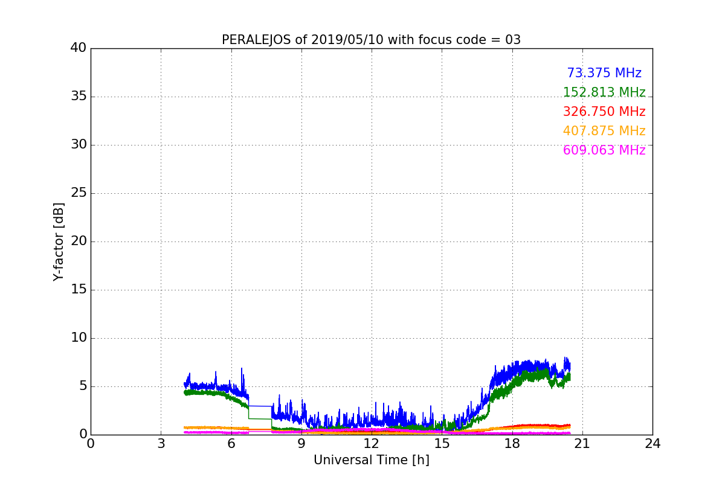
Task: Click the y-axis tick label 35
Action: click(79, 97)
